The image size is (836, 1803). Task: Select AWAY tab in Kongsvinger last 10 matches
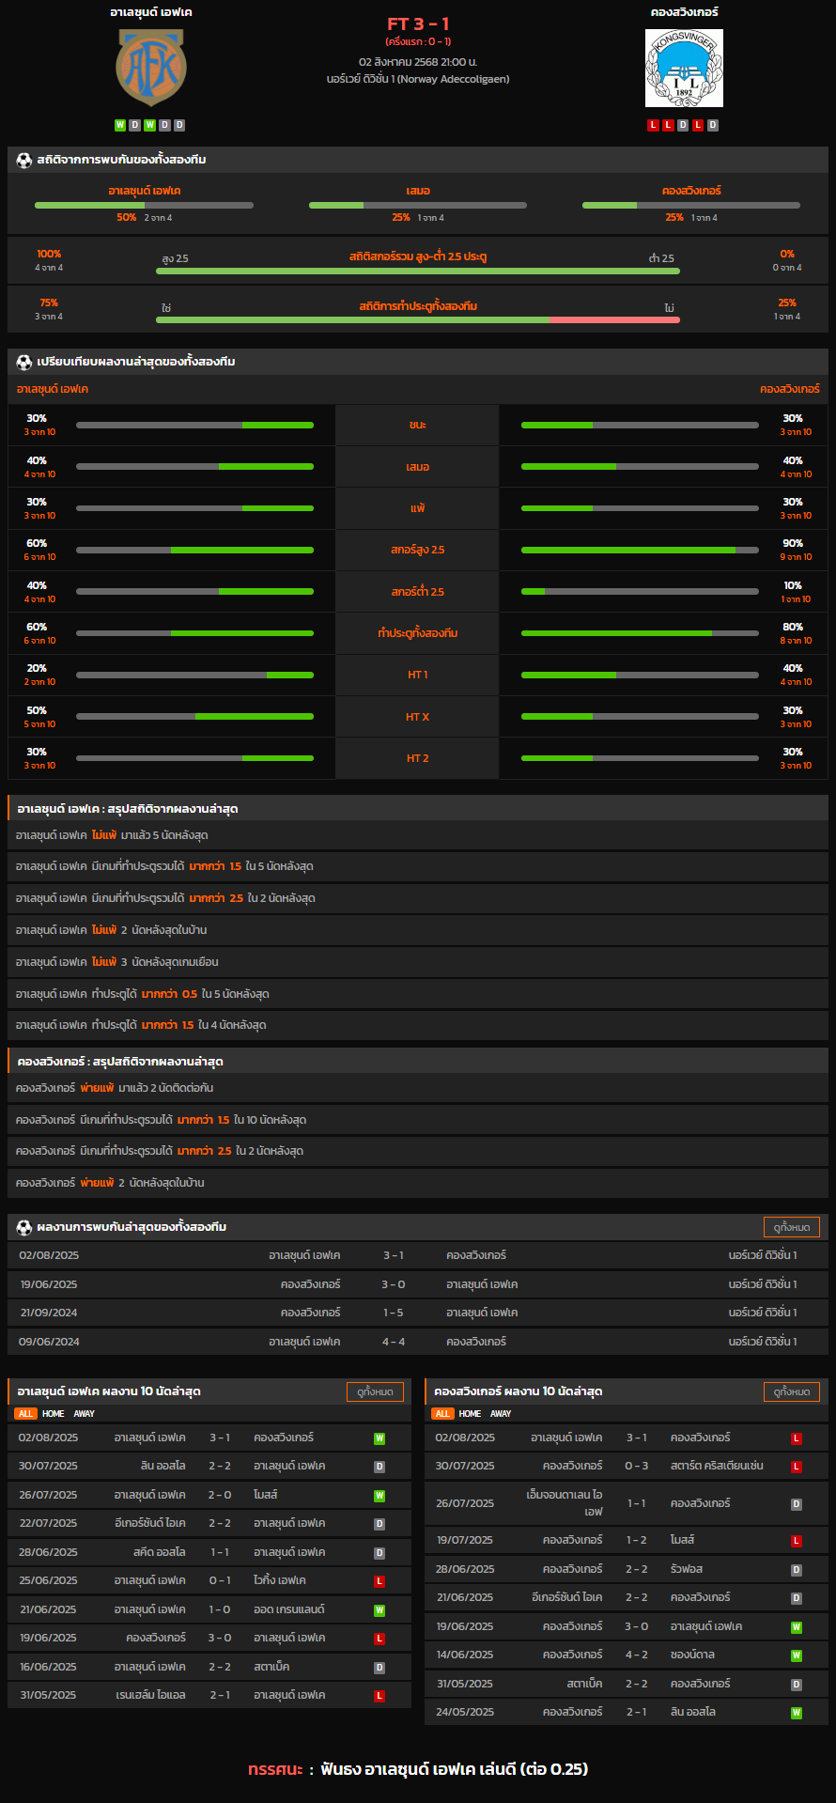(x=502, y=1414)
